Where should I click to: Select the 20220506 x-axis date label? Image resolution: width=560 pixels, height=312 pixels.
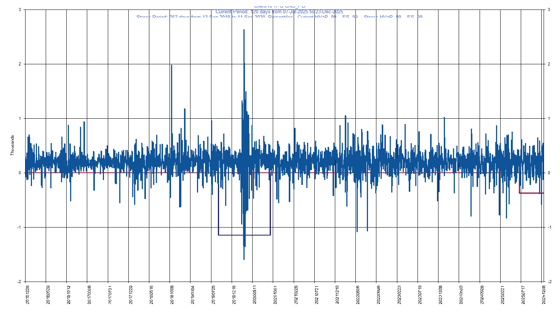click(x=357, y=295)
